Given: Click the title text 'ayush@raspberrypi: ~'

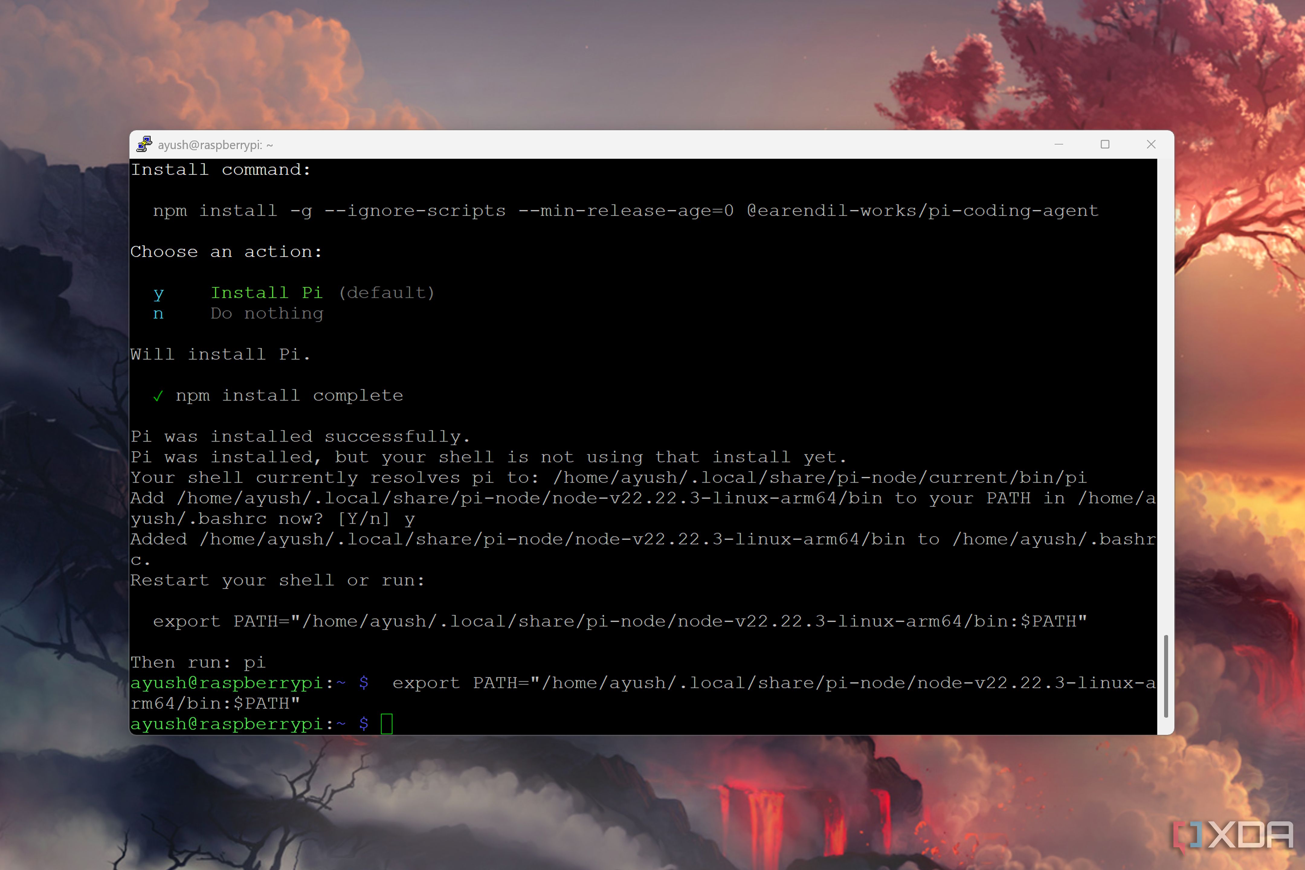Looking at the screenshot, I should (215, 145).
